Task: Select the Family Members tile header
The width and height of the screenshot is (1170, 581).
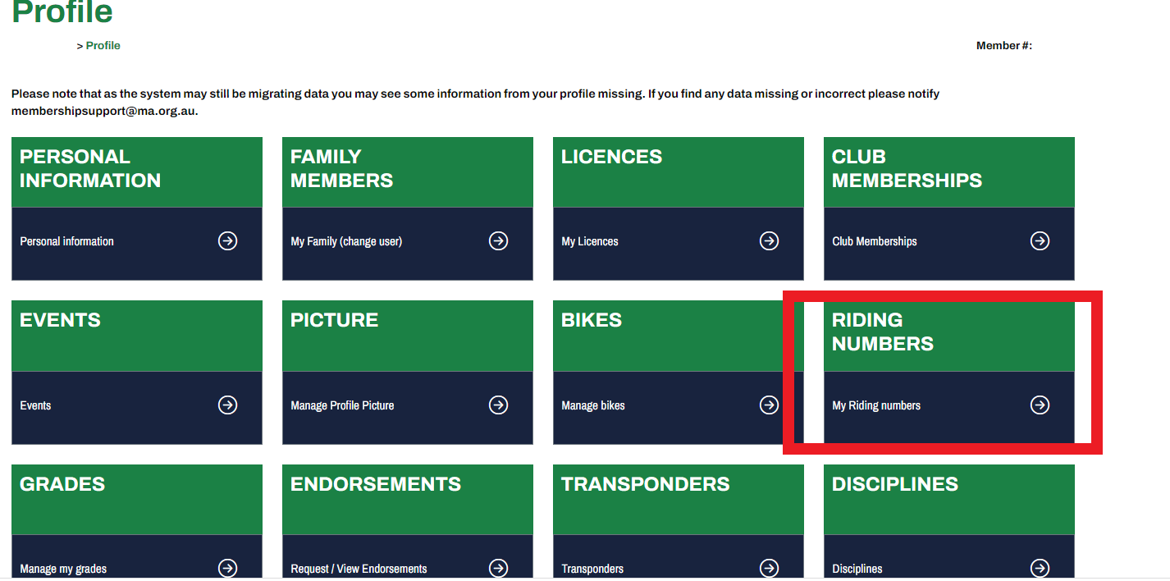Action: click(x=408, y=172)
